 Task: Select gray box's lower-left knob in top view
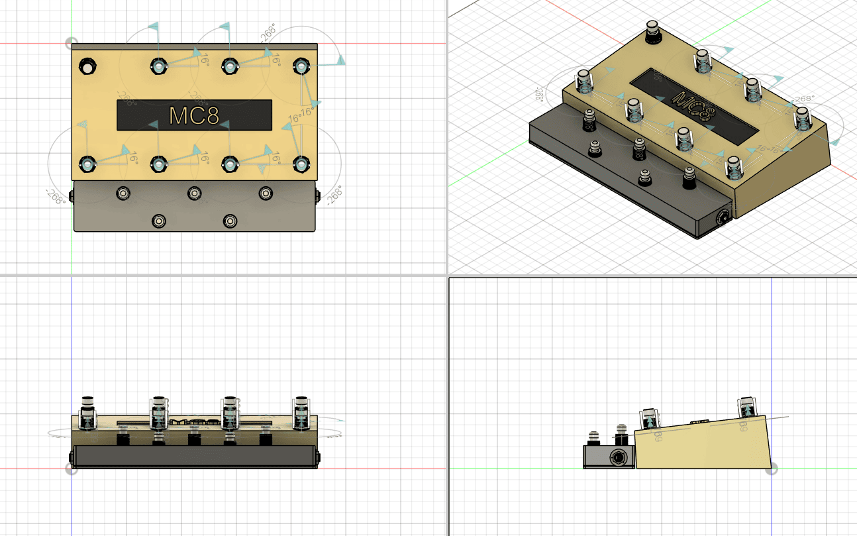coord(158,220)
